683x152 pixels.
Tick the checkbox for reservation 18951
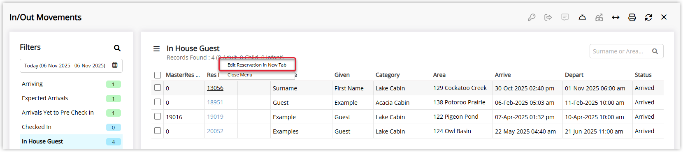tap(158, 102)
